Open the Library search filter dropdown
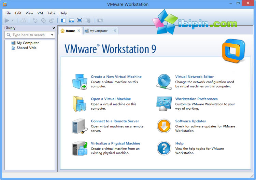256x180 pixels. pyautogui.click(x=52, y=35)
